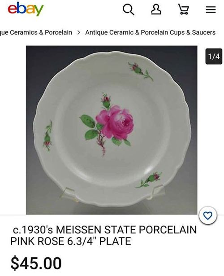Open Antique Ceramic & Porcelain Cups & Saucers category
The image size is (224, 276).
click(151, 32)
